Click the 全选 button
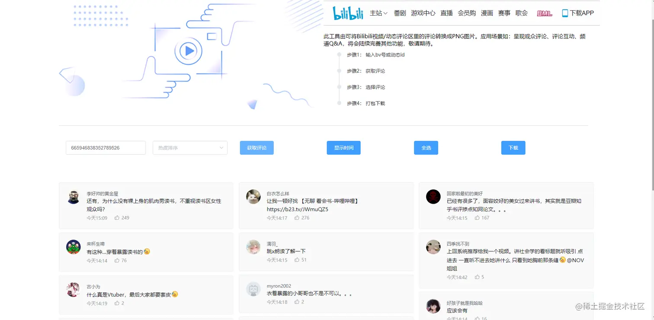This screenshot has width=654, height=320. point(426,148)
